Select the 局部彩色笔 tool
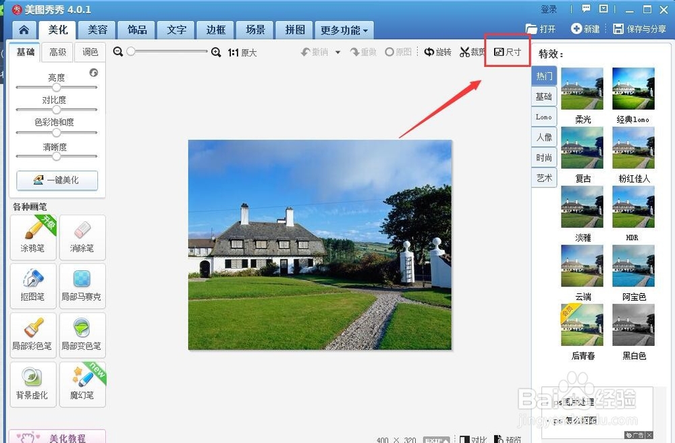The width and height of the screenshot is (675, 443). 33,335
